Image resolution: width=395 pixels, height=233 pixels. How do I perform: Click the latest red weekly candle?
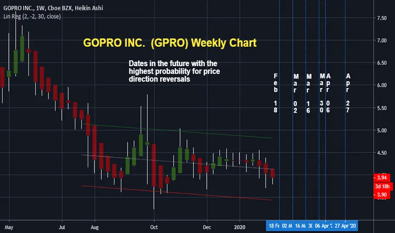click(x=273, y=173)
